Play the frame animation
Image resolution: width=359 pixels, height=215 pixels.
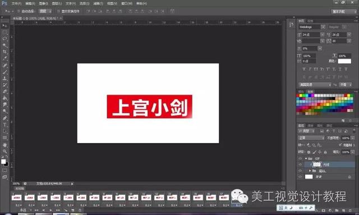(50, 210)
